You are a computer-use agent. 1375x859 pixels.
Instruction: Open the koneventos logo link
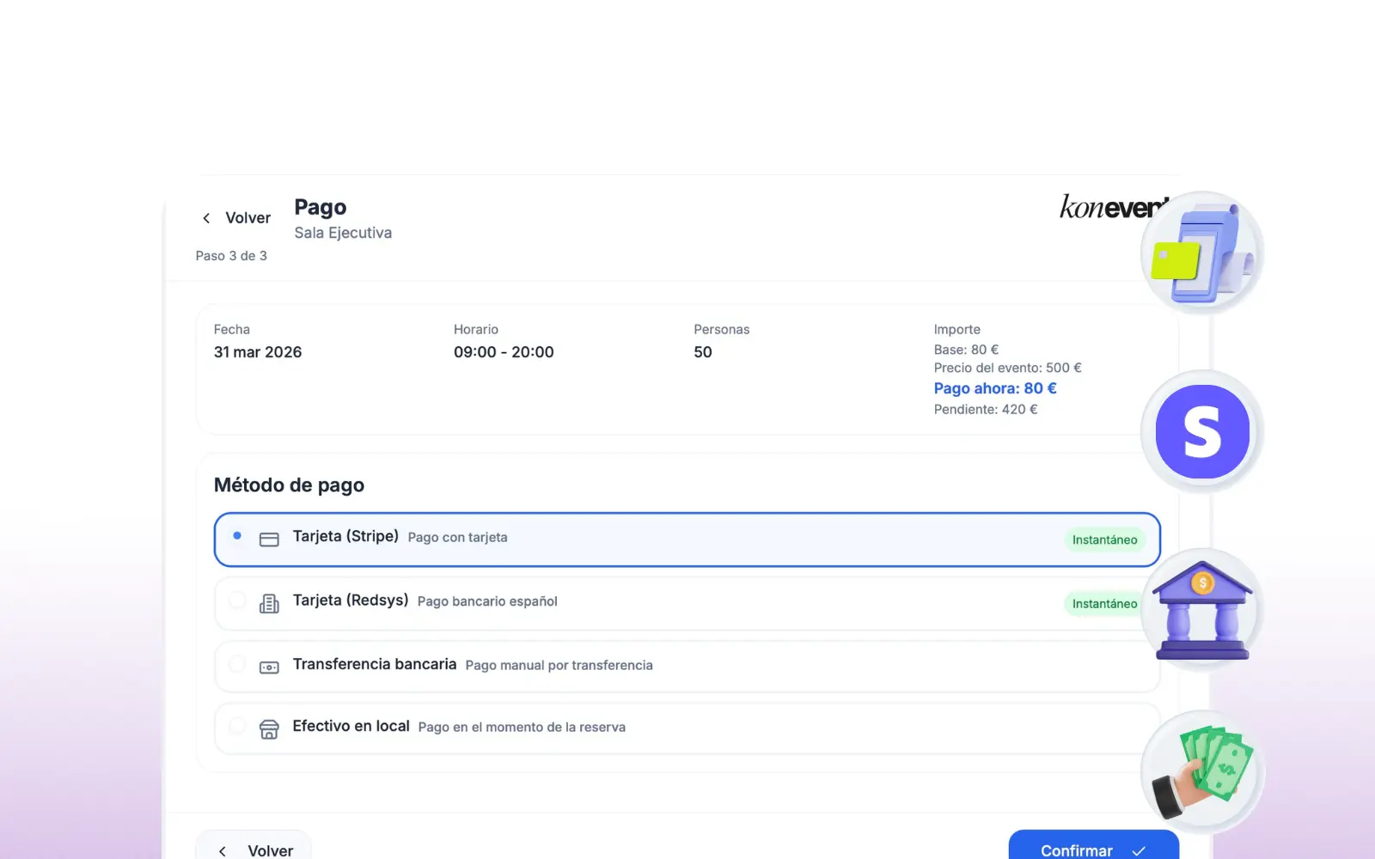point(1109,207)
